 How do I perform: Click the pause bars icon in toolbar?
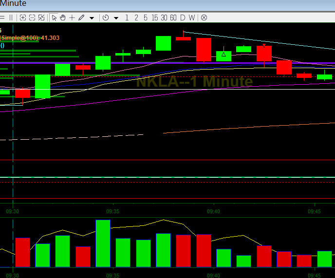(x=11, y=18)
